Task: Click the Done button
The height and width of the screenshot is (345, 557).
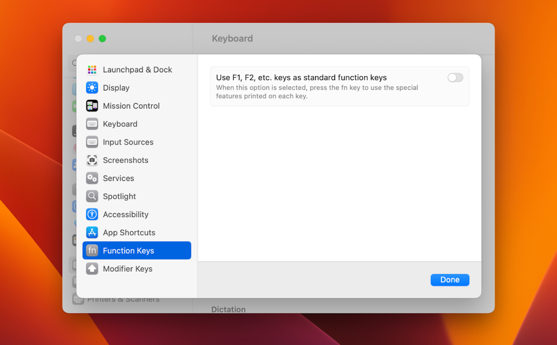Action: tap(450, 279)
